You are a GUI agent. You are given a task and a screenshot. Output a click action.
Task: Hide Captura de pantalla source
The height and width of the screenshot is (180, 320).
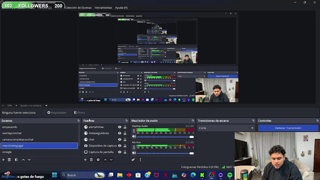tap(119, 152)
